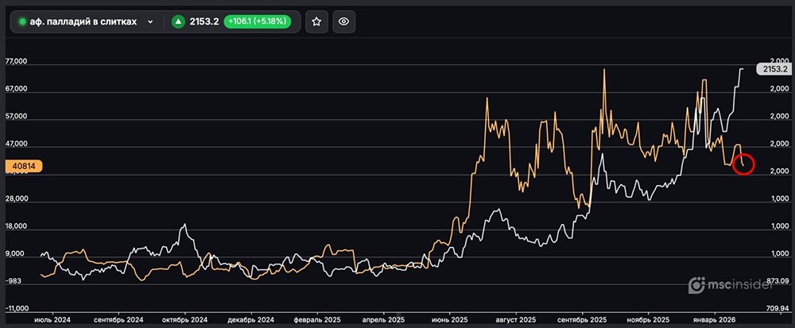The image size is (795, 328).
Task: Click the green dot status indicator
Action: click(x=22, y=21)
